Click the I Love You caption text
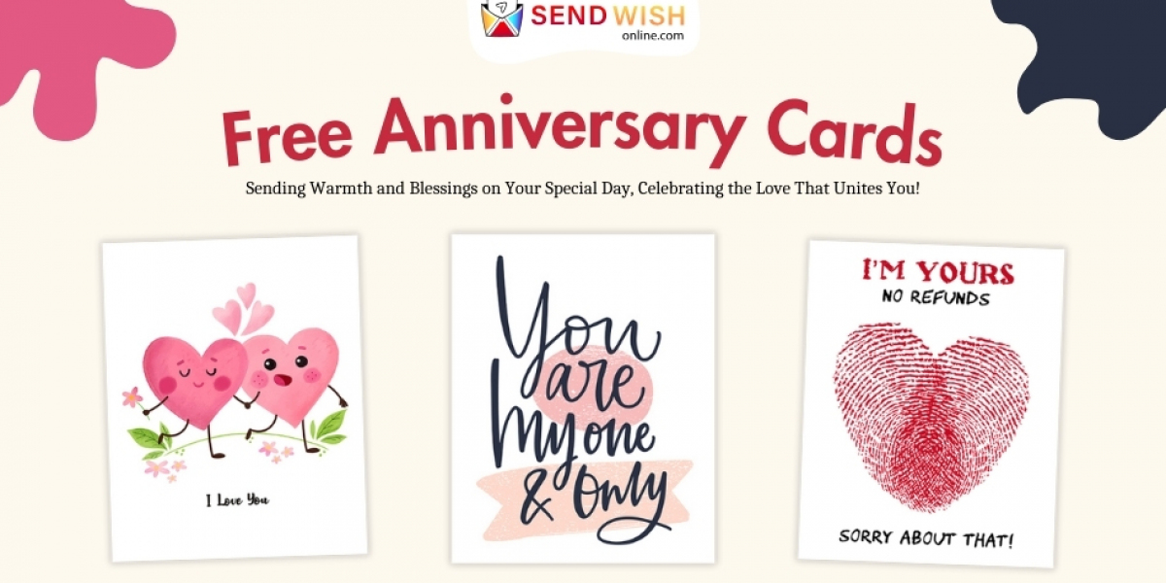The height and width of the screenshot is (583, 1166). click(x=237, y=500)
